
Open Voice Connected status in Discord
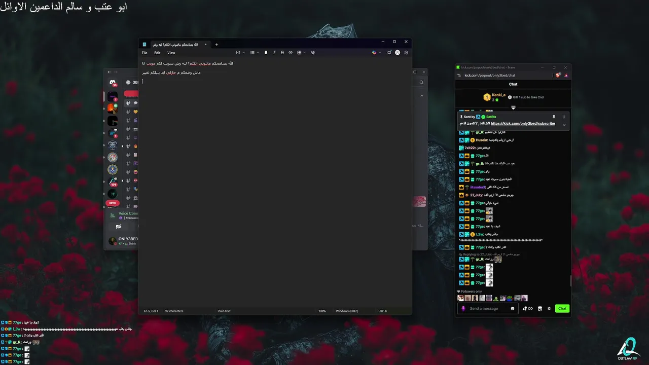[128, 213]
